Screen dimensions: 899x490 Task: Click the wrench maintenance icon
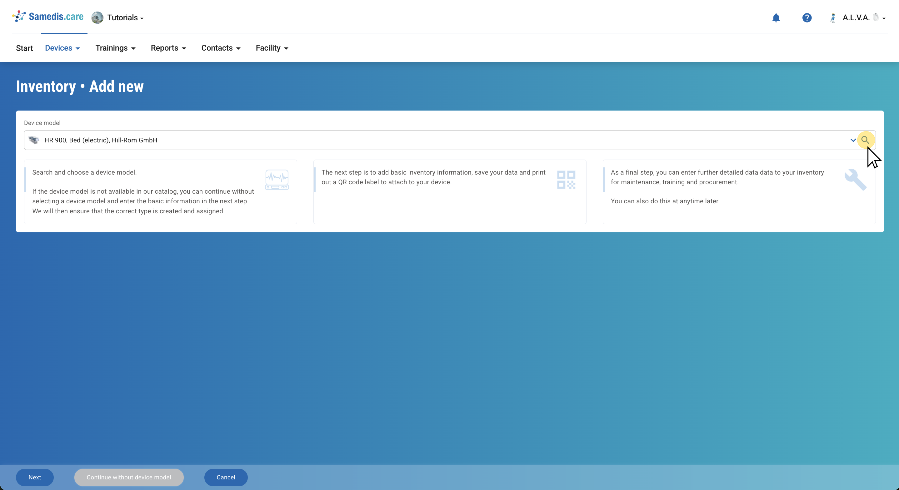[x=855, y=180]
